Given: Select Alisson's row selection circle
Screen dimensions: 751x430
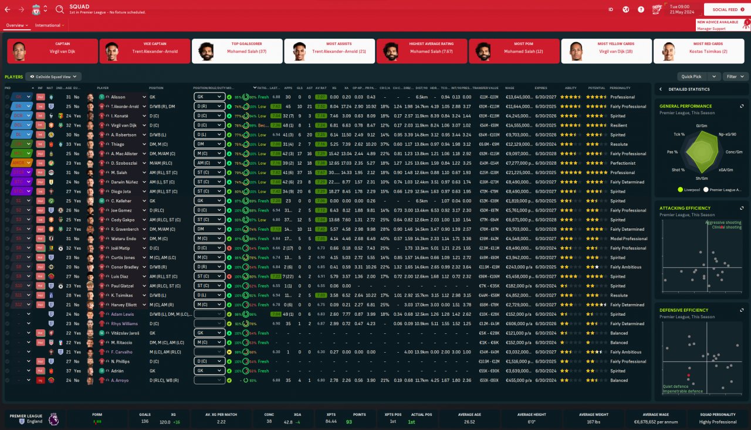Looking at the screenshot, I should coord(8,97).
